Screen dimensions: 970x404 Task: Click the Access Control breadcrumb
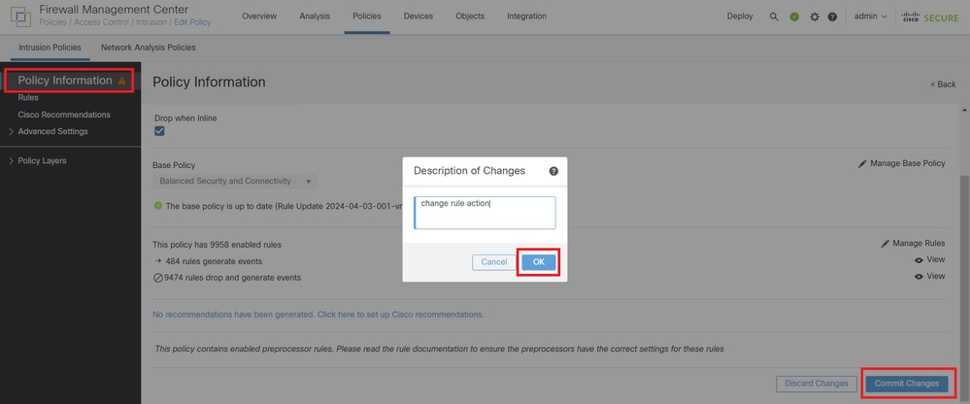point(101,22)
